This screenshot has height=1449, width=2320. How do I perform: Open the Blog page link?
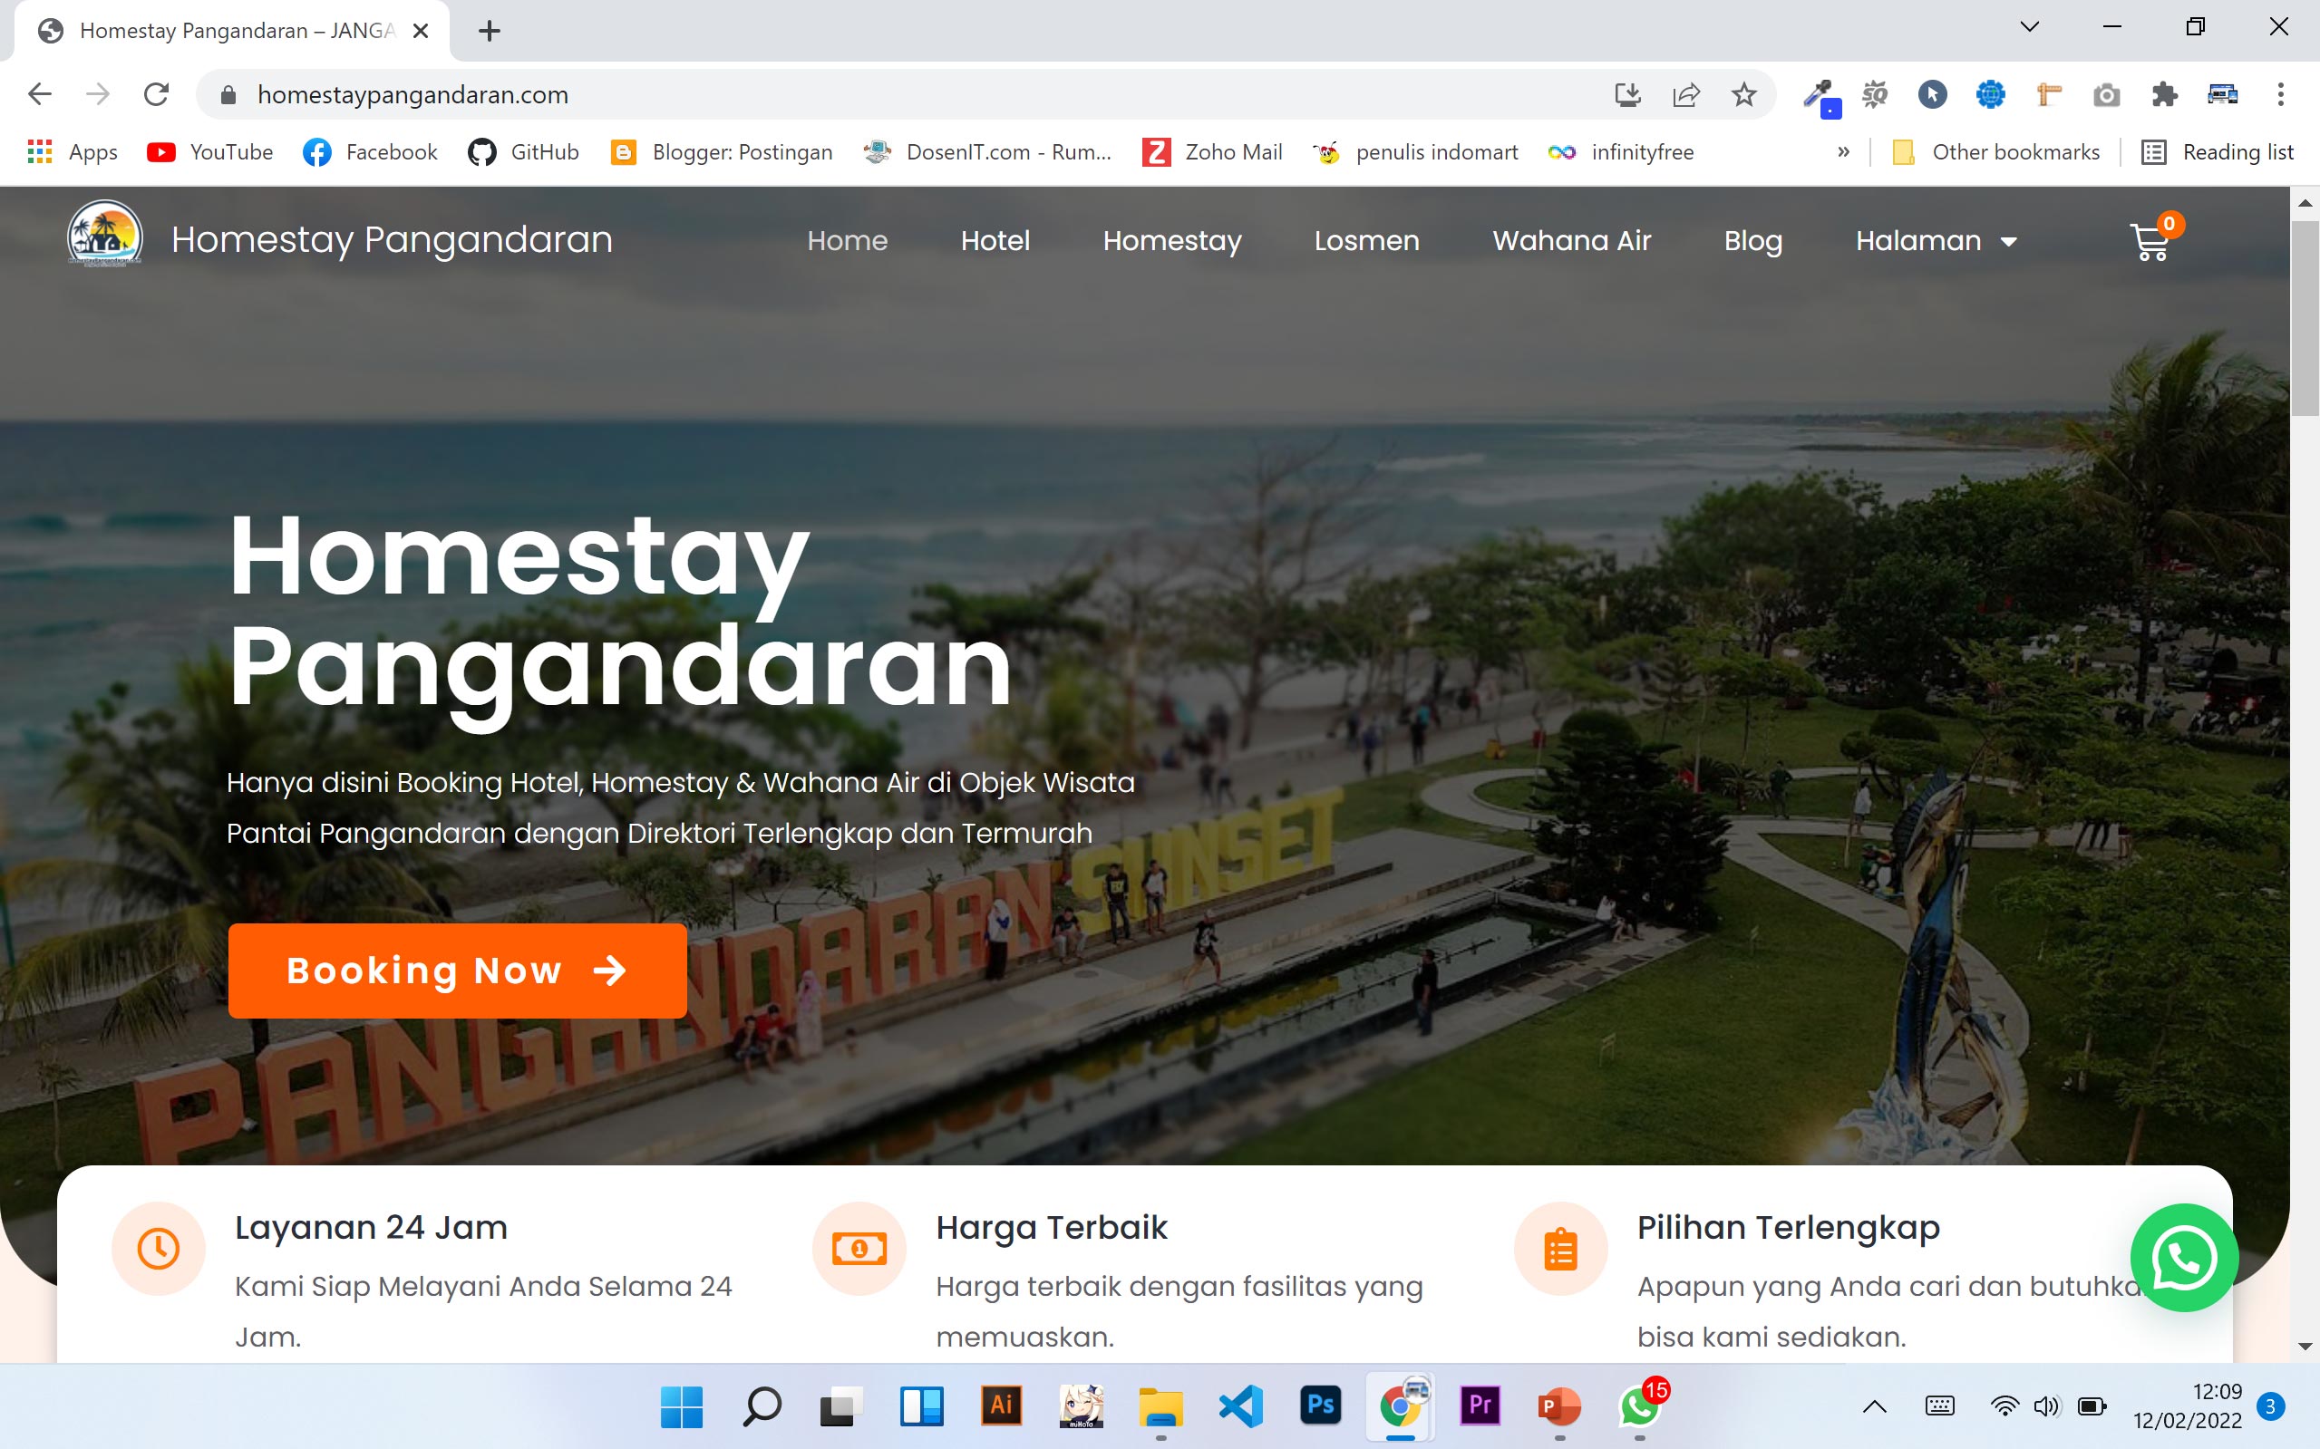pos(1752,241)
